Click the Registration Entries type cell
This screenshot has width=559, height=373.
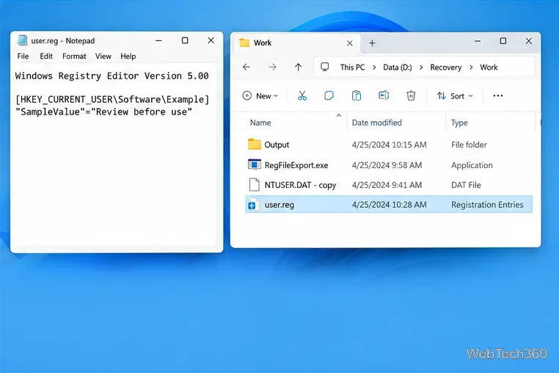tap(487, 205)
